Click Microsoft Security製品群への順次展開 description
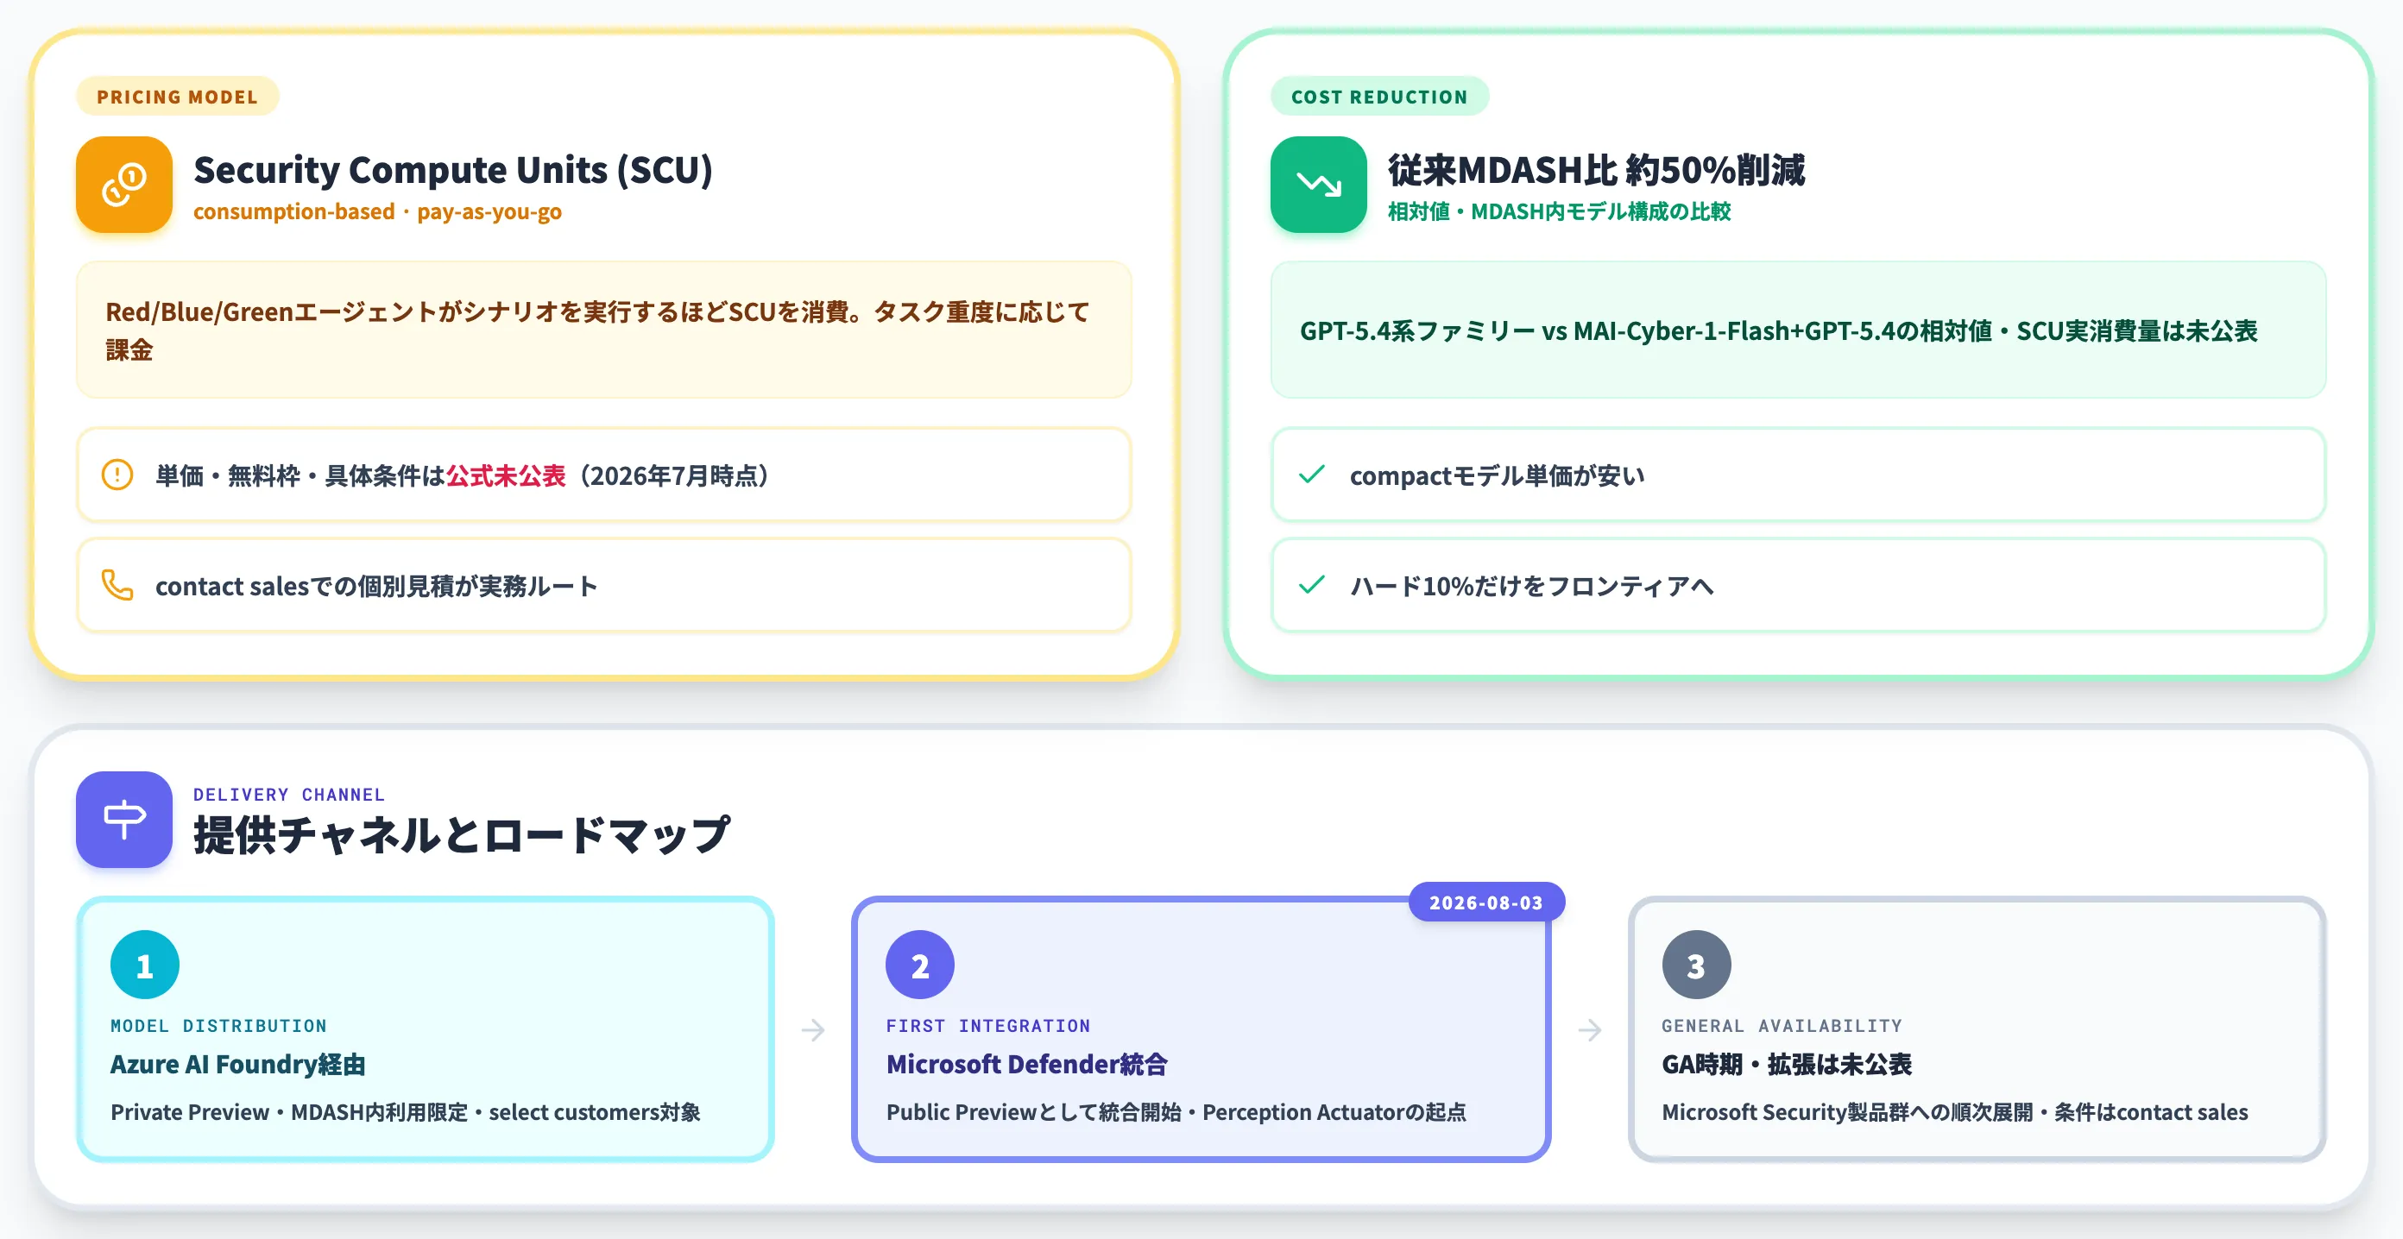The image size is (2403, 1239). 1954,1112
